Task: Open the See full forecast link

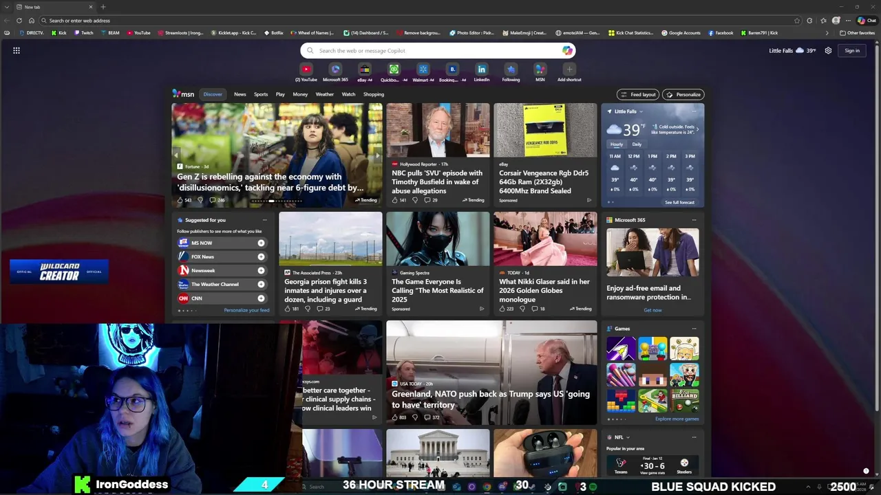Action: coord(679,202)
